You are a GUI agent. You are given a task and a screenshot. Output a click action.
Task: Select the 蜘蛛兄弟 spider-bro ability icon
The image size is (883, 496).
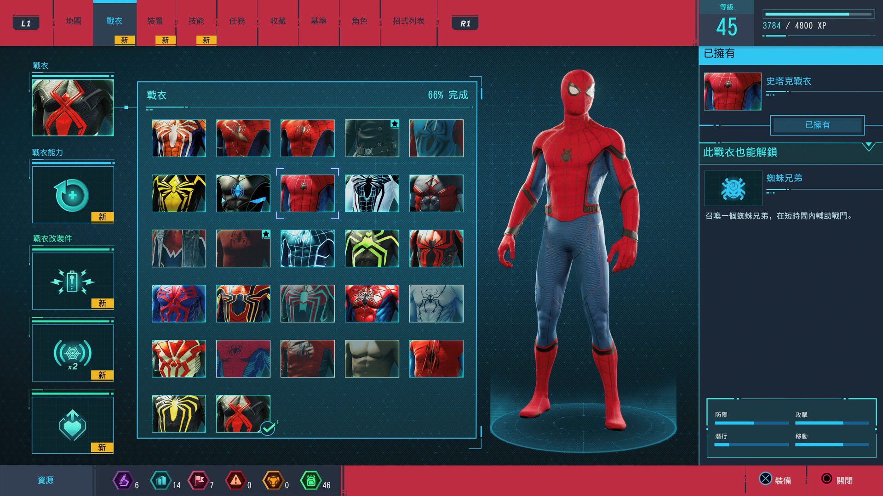tap(733, 188)
